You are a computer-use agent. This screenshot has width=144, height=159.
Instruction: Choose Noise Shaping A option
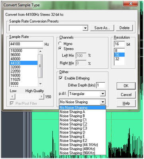82,112
